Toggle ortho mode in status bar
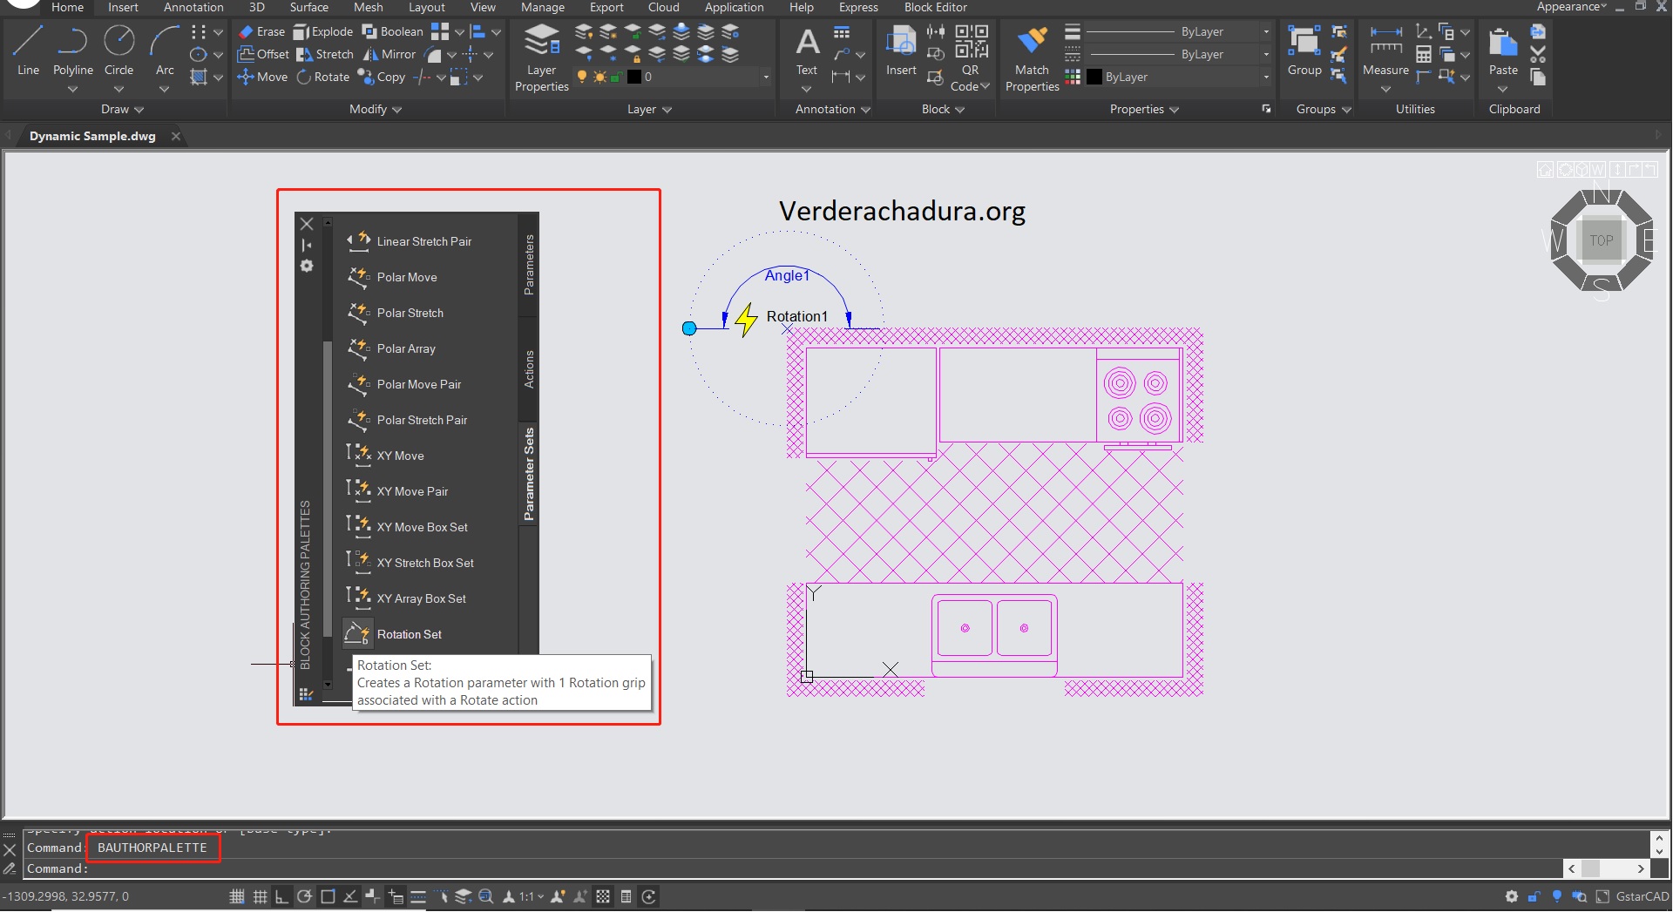1673x912 pixels. [x=281, y=896]
